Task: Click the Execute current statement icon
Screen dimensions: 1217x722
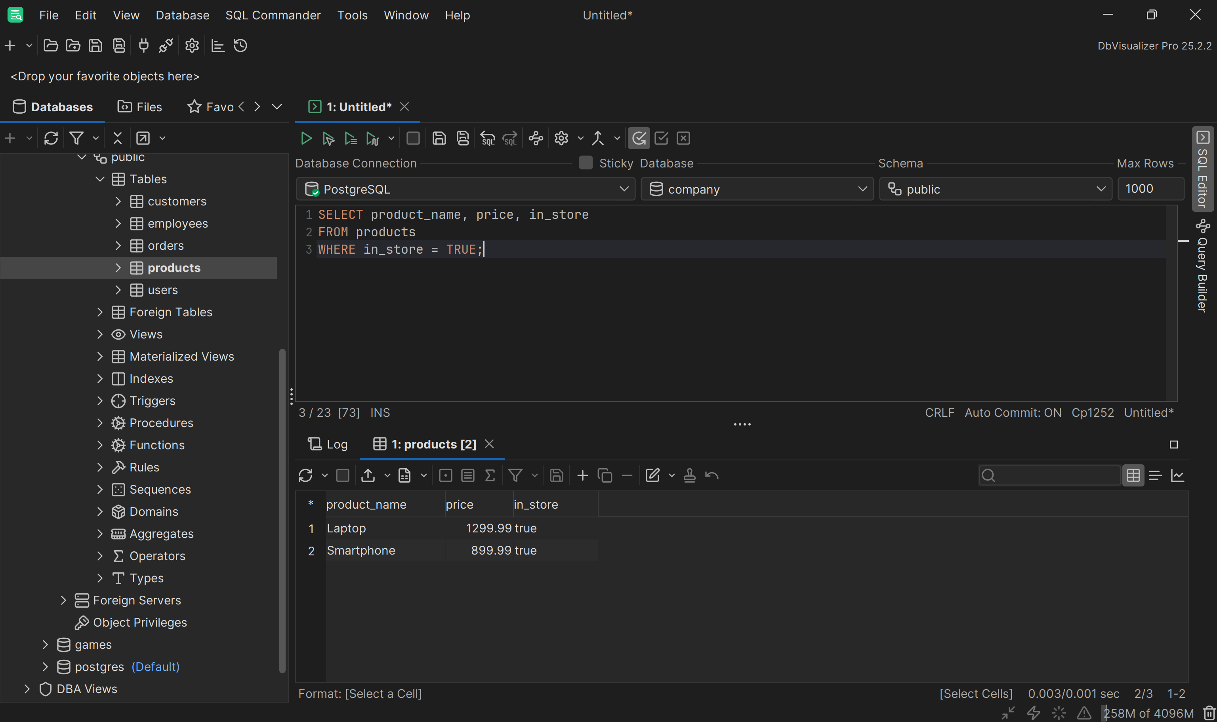Action: click(x=328, y=139)
